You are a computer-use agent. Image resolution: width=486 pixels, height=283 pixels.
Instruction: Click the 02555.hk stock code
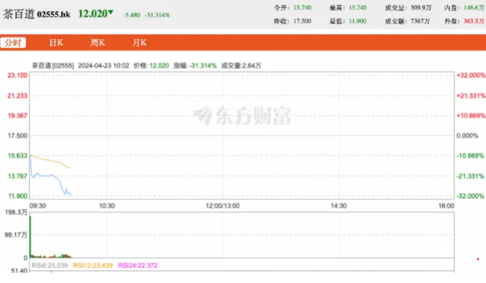[x=54, y=15]
